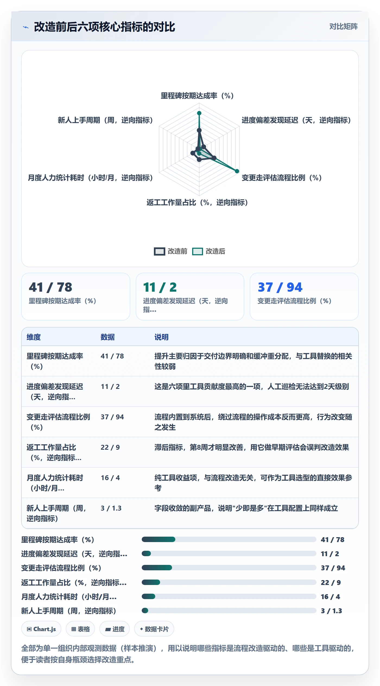Click the teal 改造后 point near 变更走评估流程比例
380x686 pixels.
(x=237, y=171)
